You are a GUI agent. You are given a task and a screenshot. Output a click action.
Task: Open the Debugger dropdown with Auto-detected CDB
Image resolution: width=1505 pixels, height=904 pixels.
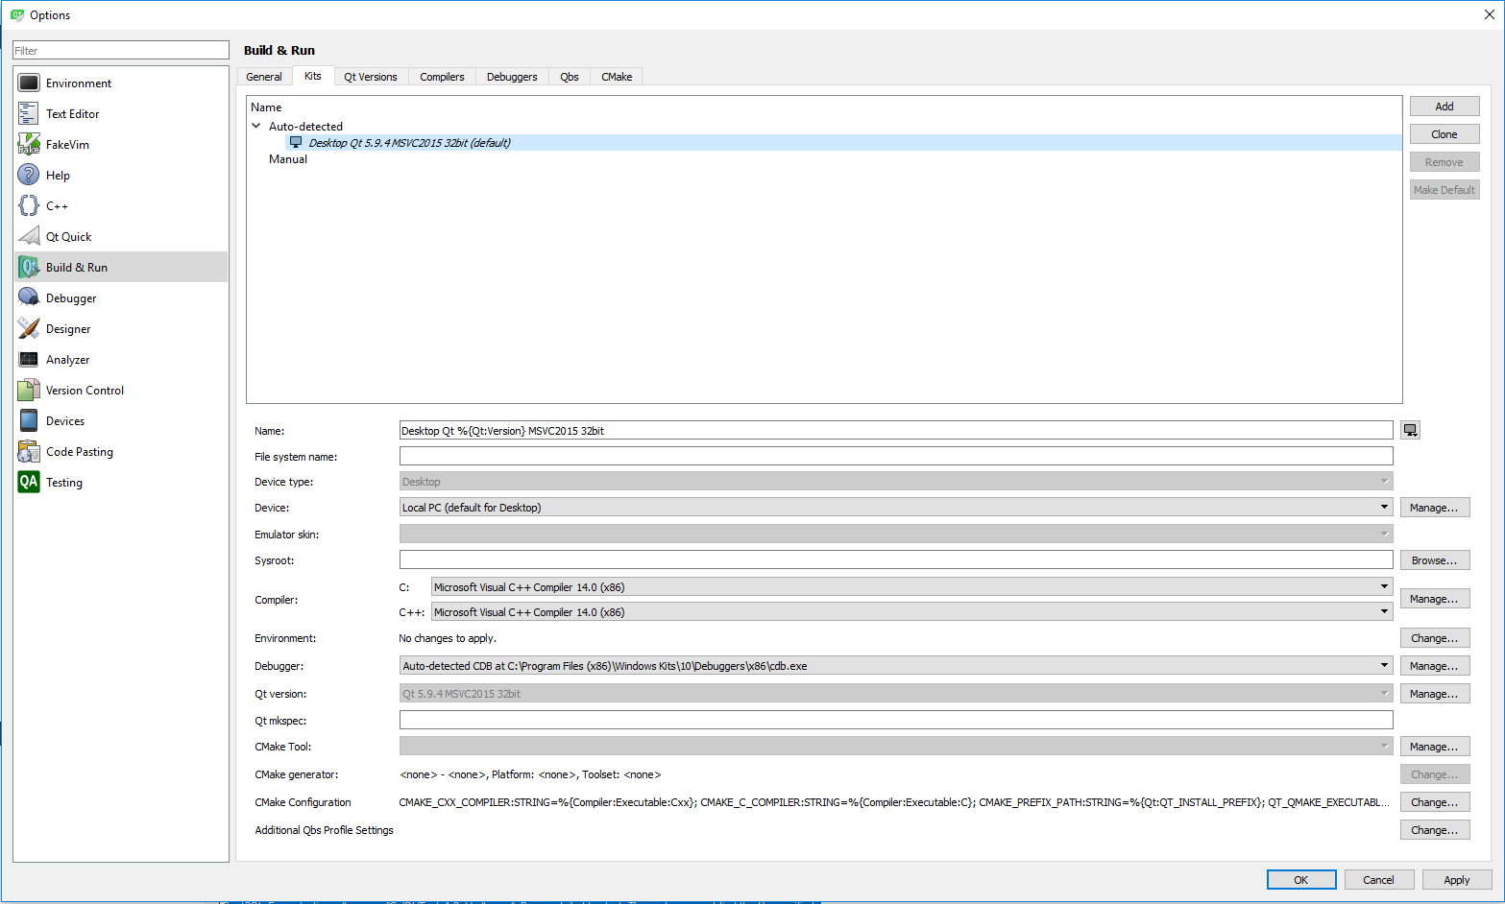pos(896,666)
